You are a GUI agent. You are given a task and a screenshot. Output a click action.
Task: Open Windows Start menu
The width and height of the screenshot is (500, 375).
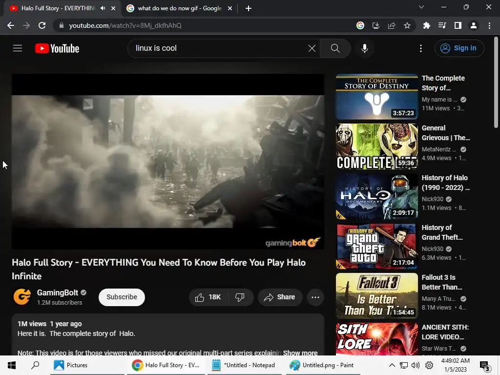pos(12,365)
